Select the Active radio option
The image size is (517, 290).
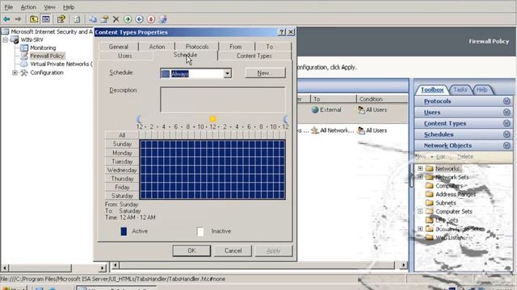(x=124, y=231)
